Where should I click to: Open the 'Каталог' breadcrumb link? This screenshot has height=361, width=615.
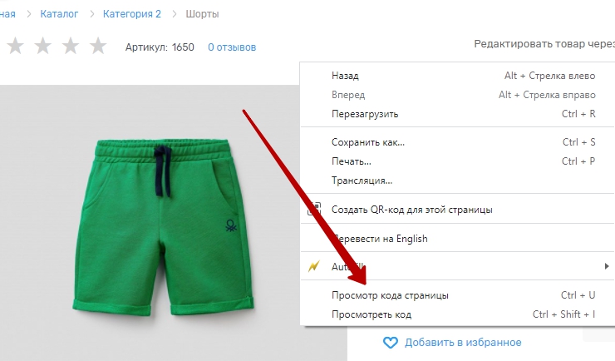tap(59, 14)
